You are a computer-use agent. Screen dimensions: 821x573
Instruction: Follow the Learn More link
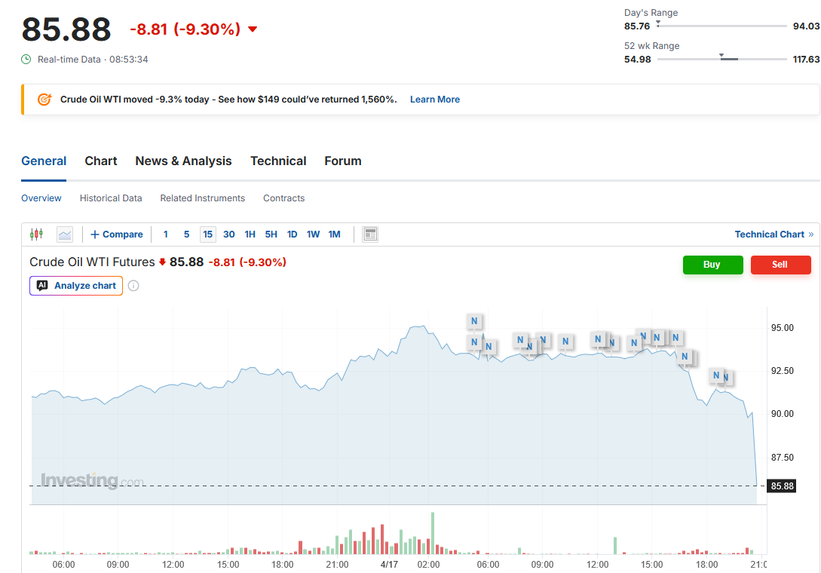[x=434, y=100]
